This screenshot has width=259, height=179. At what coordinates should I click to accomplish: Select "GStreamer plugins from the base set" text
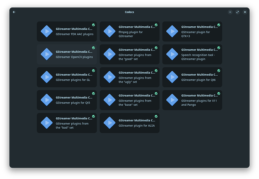coord(135,103)
